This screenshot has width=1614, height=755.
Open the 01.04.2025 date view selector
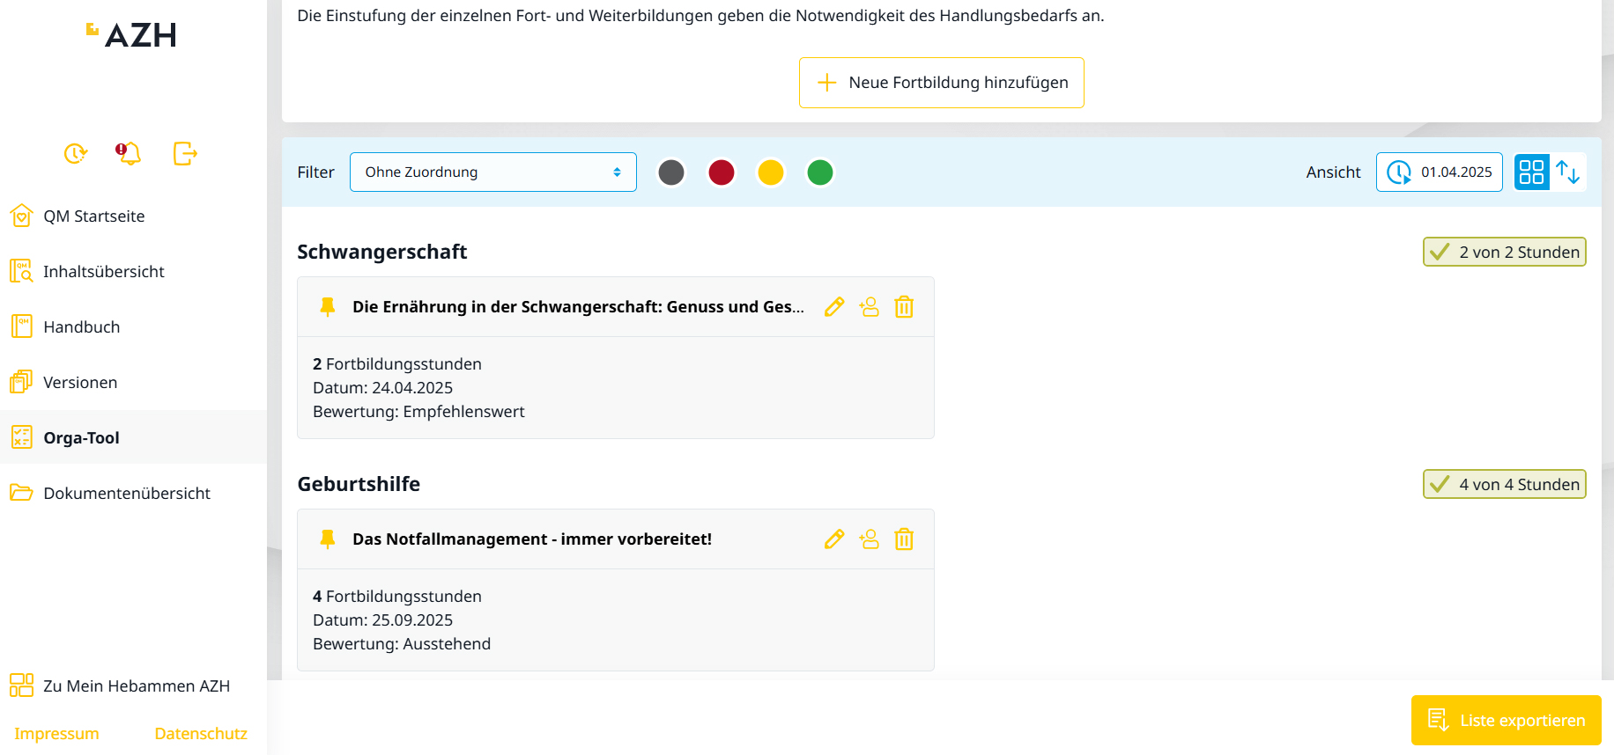1439,172
